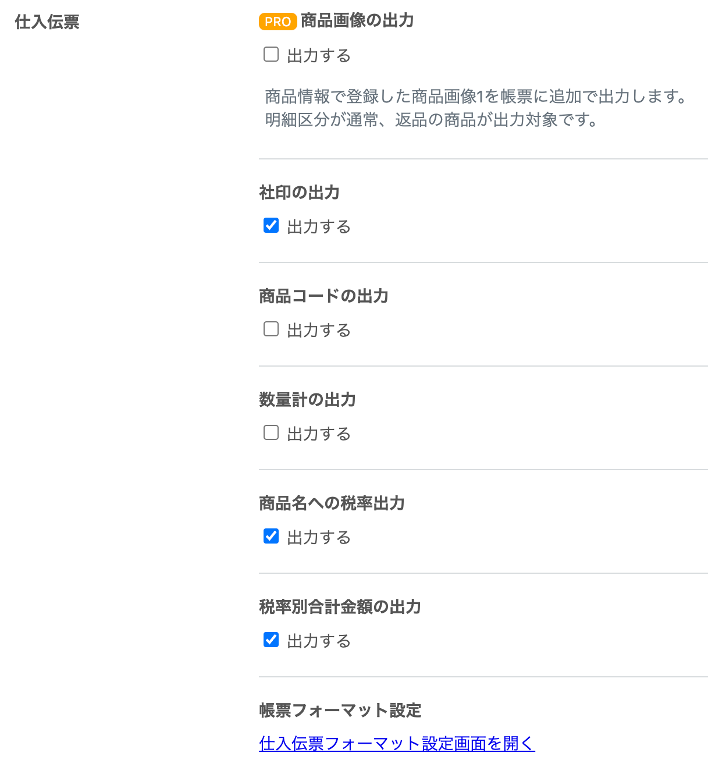Uncheck the 社印の出力 checkbox
Viewport: 708px width, 767px height.
click(271, 226)
